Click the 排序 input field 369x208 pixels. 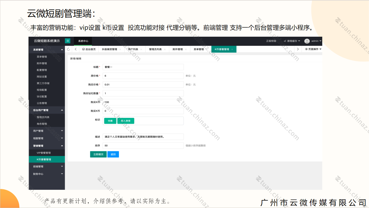point(143,145)
